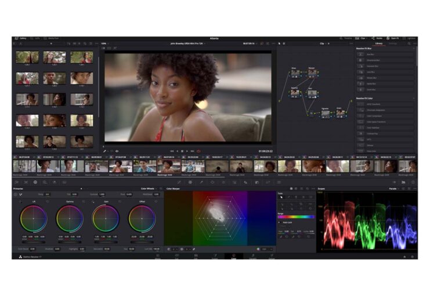The image size is (430, 282).
Task: Open viewer zoom 100% dropdown
Action: coord(105,44)
